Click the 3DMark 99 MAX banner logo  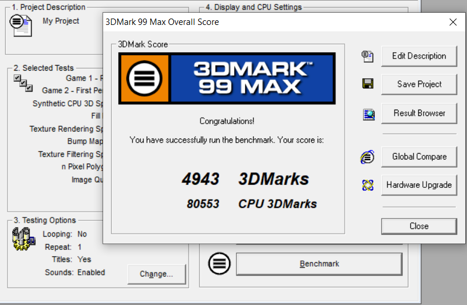pyautogui.click(x=227, y=78)
